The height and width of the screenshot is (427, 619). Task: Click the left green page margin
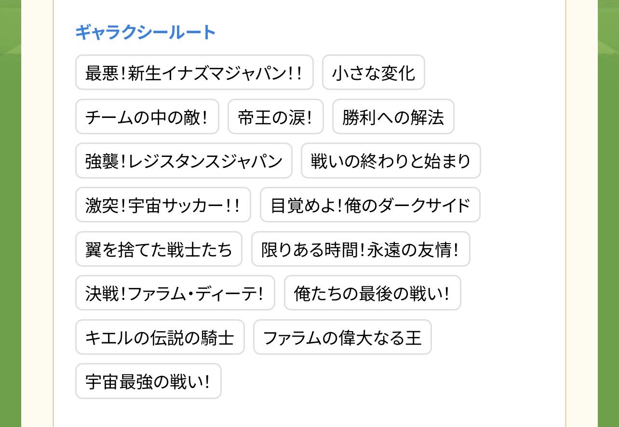click(x=10, y=217)
